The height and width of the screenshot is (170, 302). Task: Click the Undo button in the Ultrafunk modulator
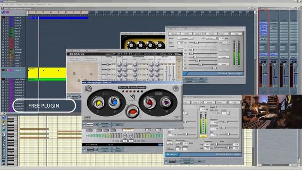[186, 34]
